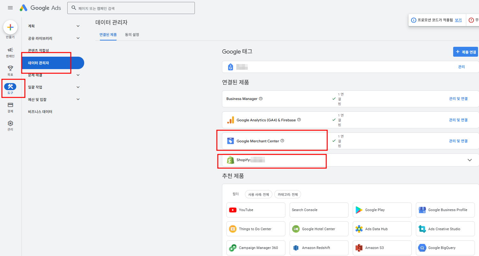Click Campaign Manager 360 icon
This screenshot has height=256, width=479.
coord(233,248)
